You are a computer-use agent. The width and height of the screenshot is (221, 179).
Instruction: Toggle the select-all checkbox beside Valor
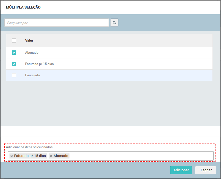coord(14,40)
